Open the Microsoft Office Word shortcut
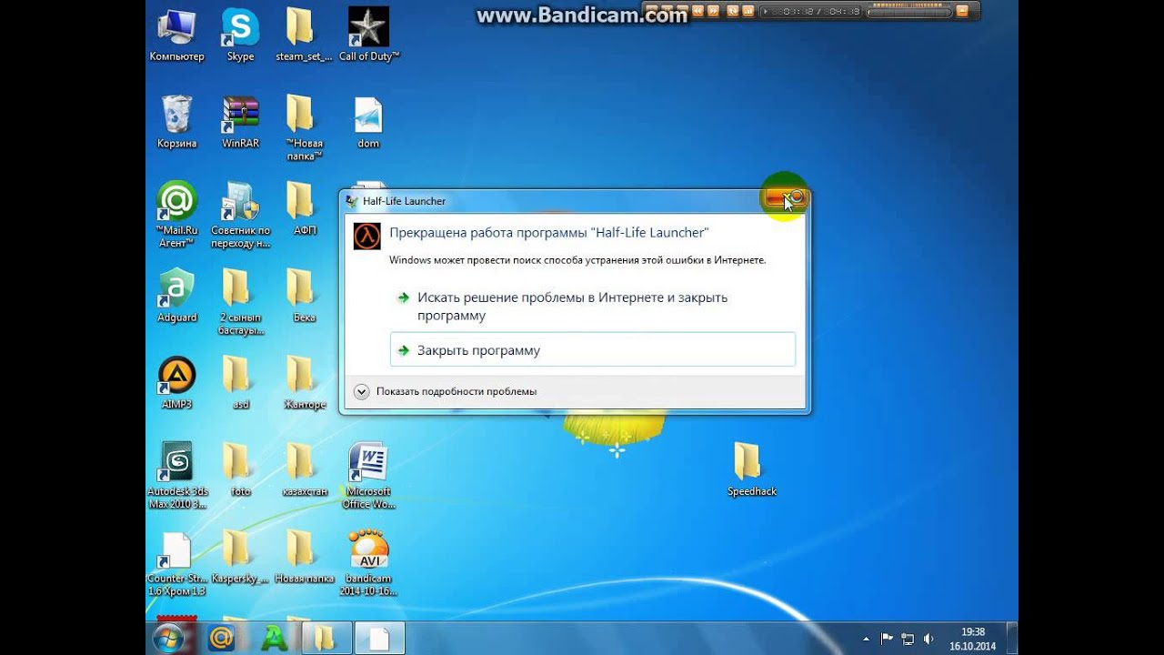 point(368,475)
